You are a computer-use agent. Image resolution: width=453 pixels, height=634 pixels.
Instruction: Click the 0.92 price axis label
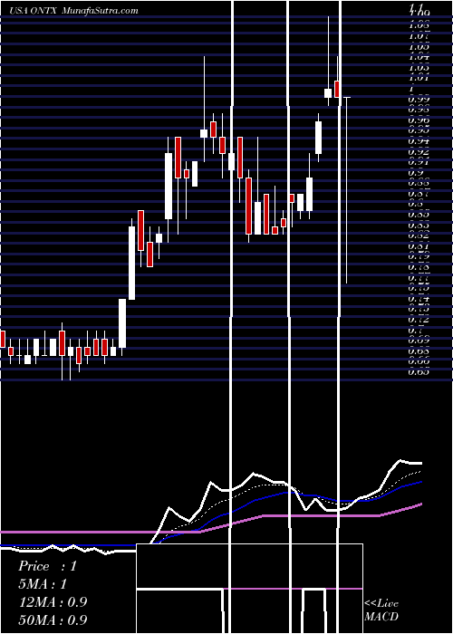[x=419, y=152]
